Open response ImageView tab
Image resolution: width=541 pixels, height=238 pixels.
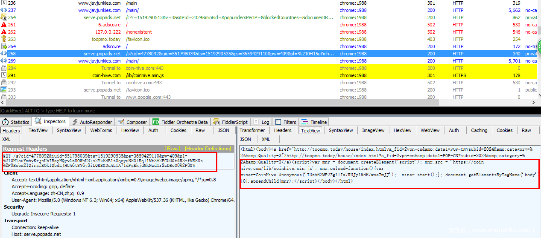373,130
